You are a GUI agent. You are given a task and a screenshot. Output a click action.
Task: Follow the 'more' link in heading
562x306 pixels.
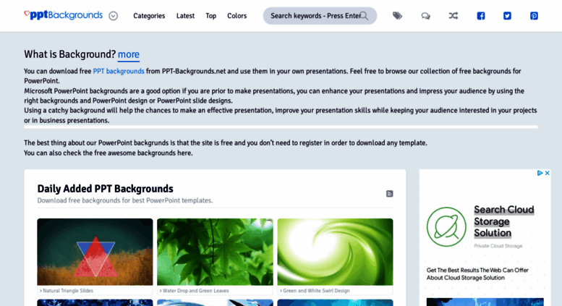[x=129, y=54]
